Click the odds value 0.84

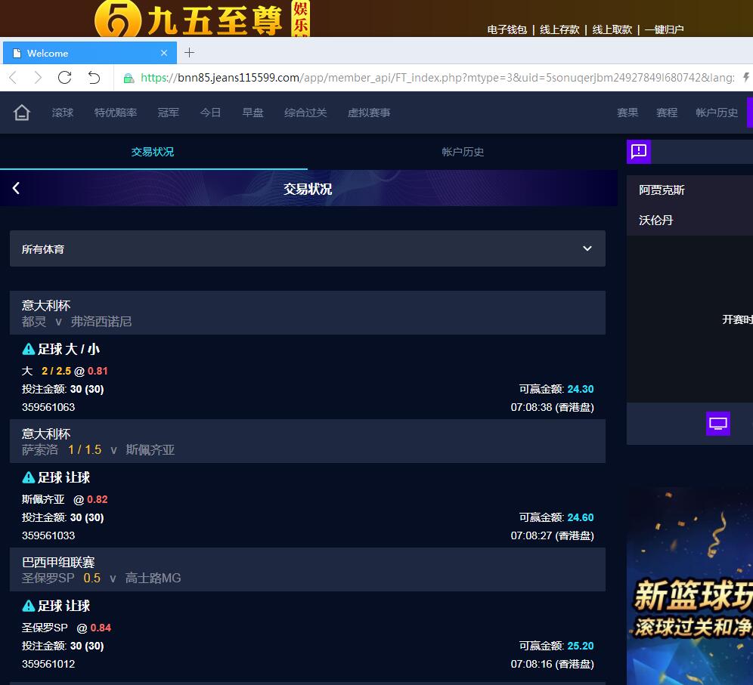101,628
